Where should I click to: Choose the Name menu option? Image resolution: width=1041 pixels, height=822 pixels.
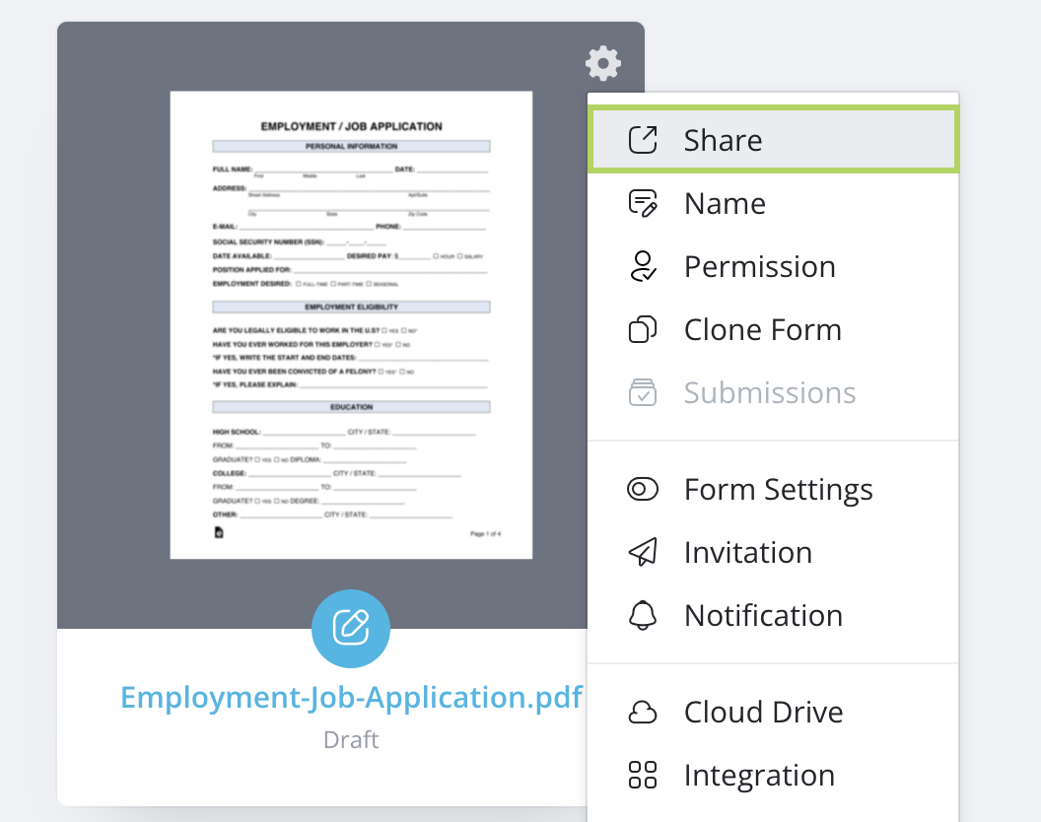tap(725, 203)
